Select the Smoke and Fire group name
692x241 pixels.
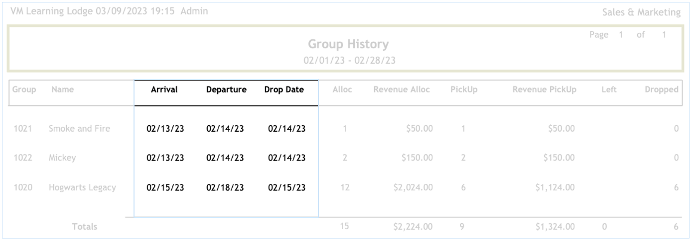tap(79, 129)
